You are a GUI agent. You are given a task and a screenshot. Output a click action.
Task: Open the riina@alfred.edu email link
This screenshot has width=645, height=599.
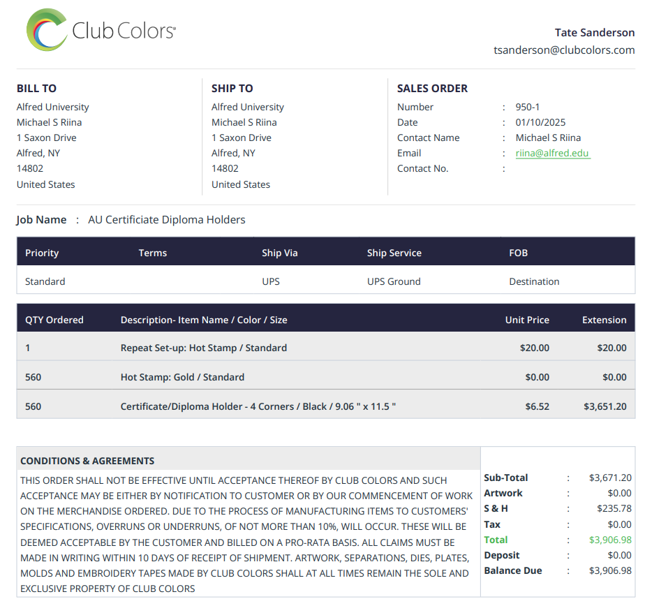click(552, 153)
